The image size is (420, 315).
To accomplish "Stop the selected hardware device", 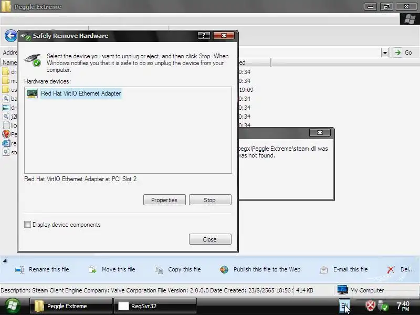I will point(210,200).
